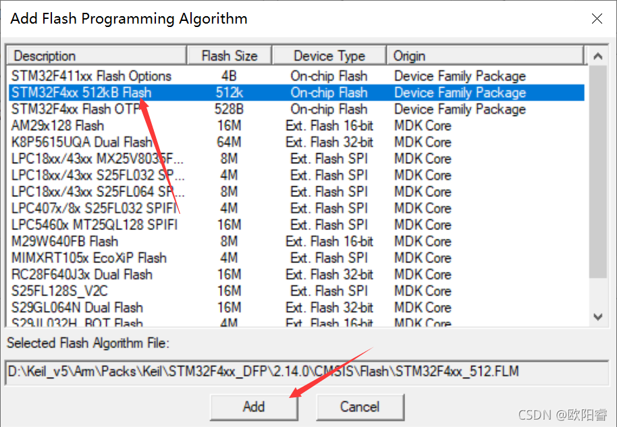The height and width of the screenshot is (427, 617).
Task: Select LPC407x/8x S25FL032 SPIFI row
Action: point(296,208)
